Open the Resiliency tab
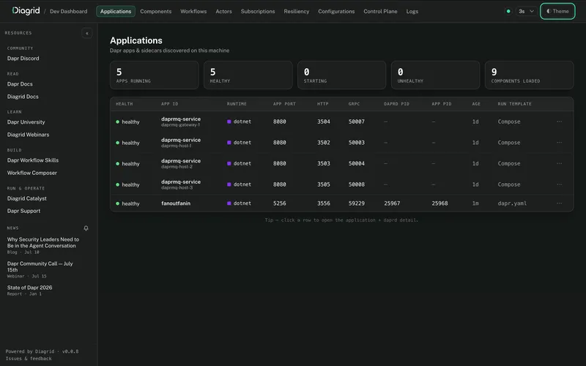Viewport: 586px width, 366px height. point(297,11)
